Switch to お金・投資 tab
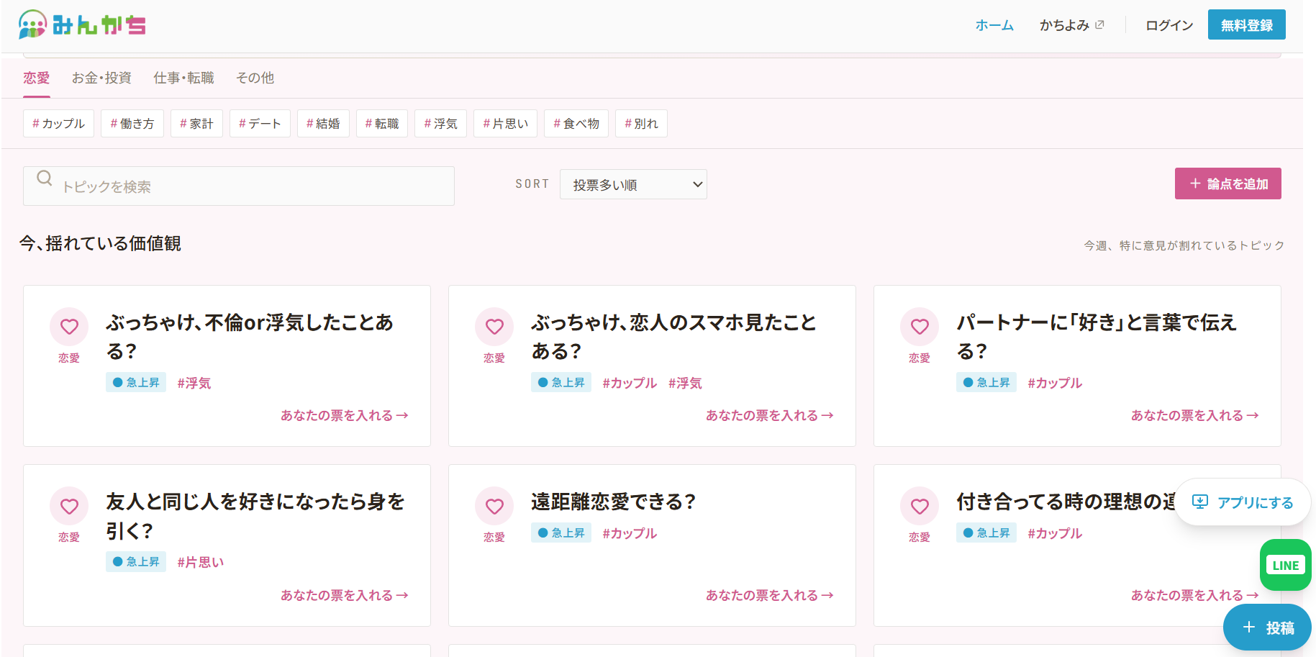The height and width of the screenshot is (657, 1316). pyautogui.click(x=101, y=78)
